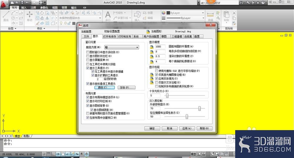Click the 圆弧和圆的平滑度 input field
This screenshot has width=294, height=158.
[x=160, y=47]
